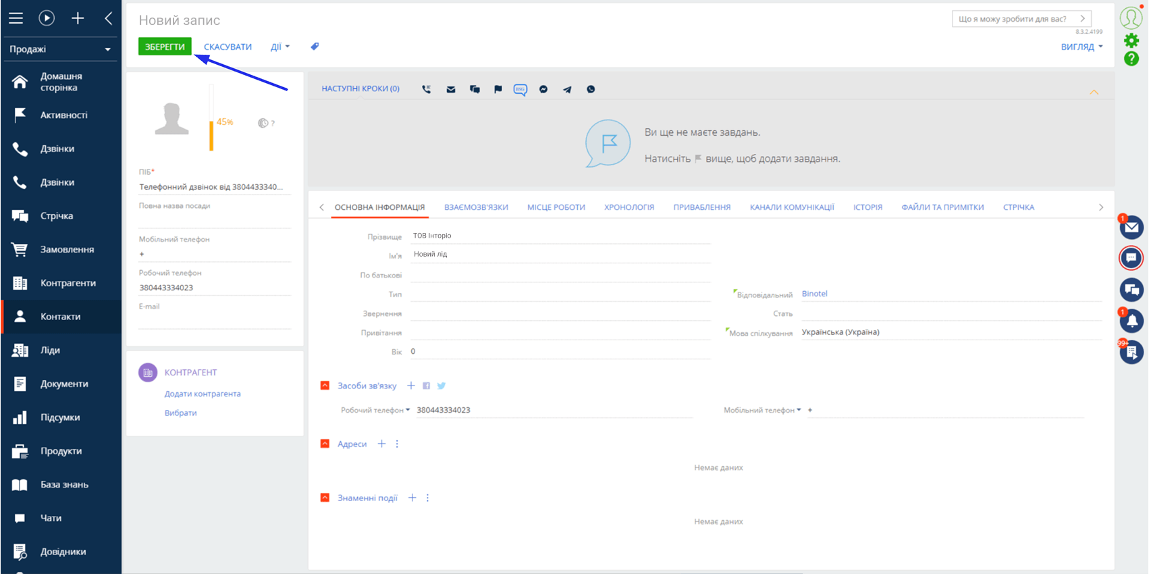Open Знаменні події more options menu

(x=427, y=498)
